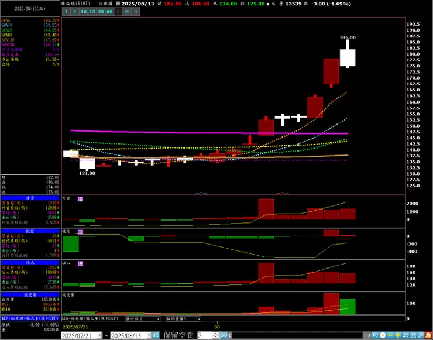Click the blue KEN strategy panel header
433x340 pixels.
tap(30, 318)
